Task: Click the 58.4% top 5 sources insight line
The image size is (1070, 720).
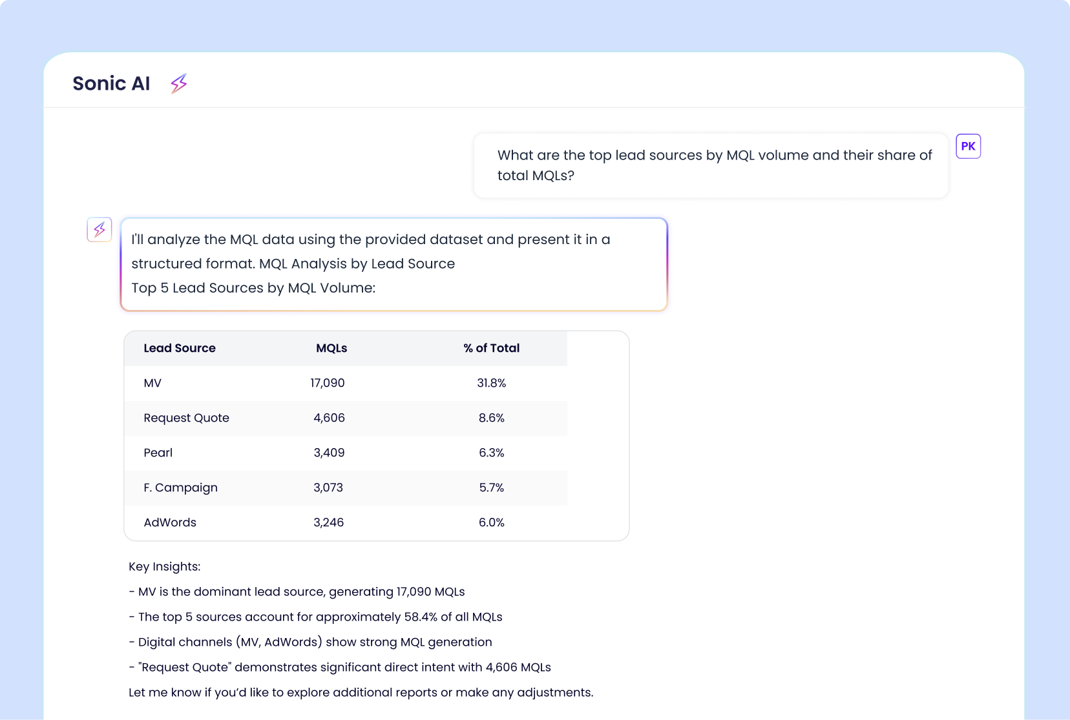Action: pos(315,617)
